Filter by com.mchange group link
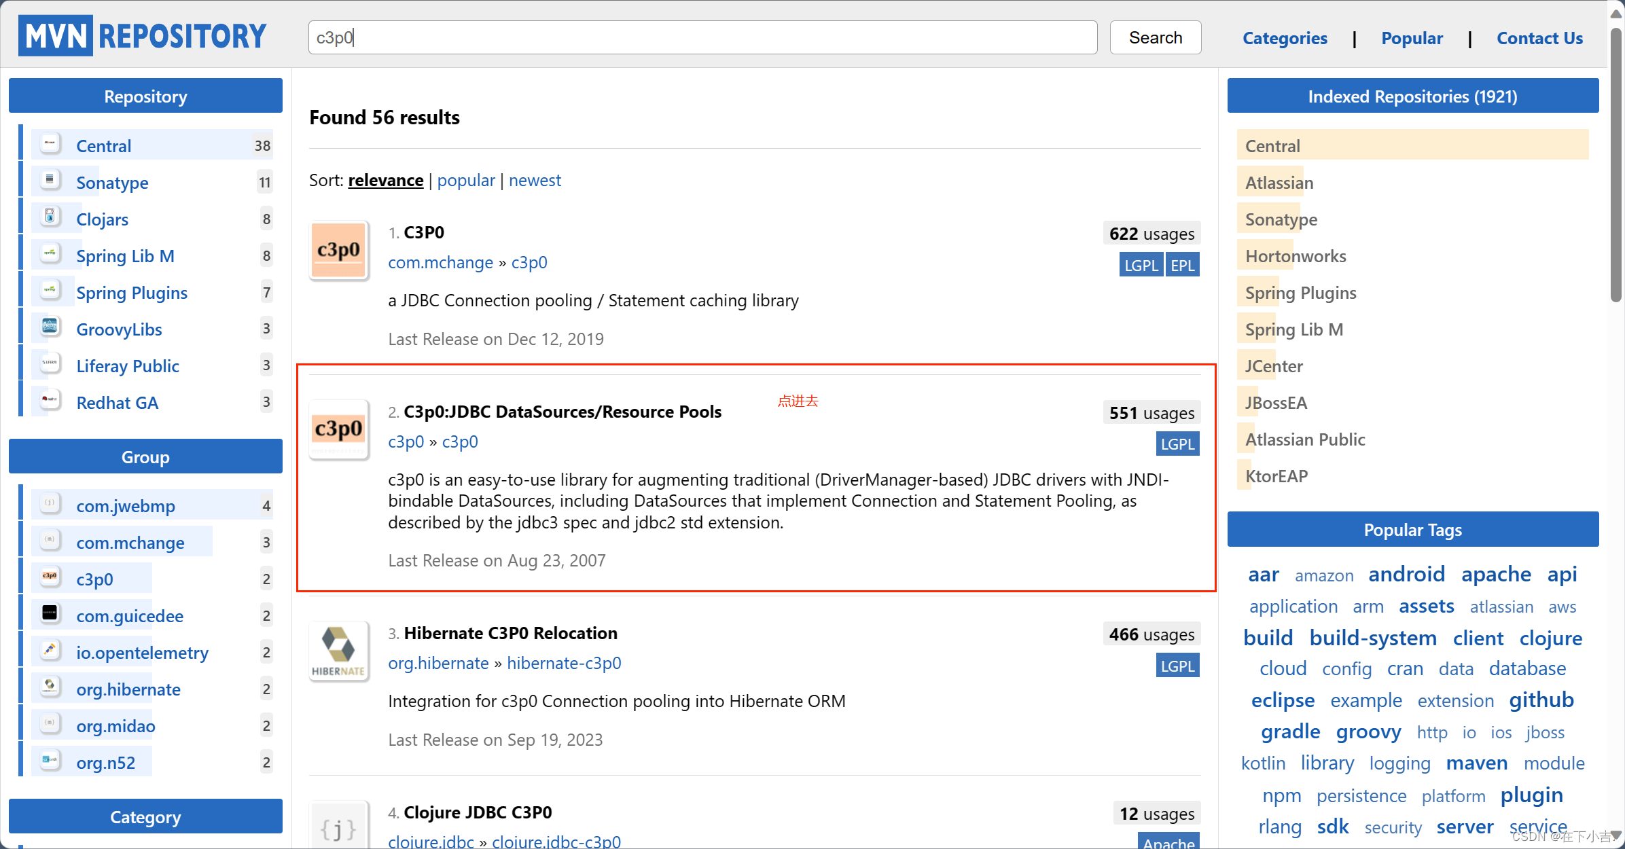The width and height of the screenshot is (1625, 849). (x=130, y=543)
